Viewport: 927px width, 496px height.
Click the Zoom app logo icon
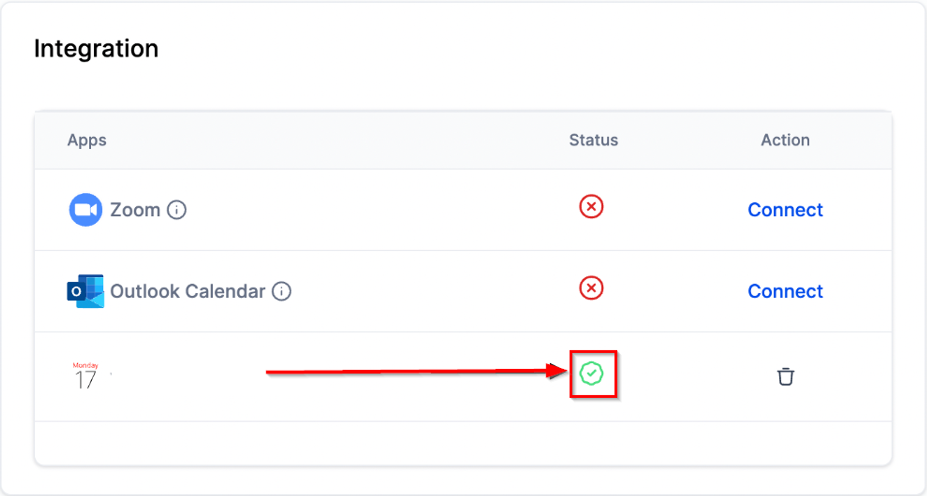click(86, 210)
